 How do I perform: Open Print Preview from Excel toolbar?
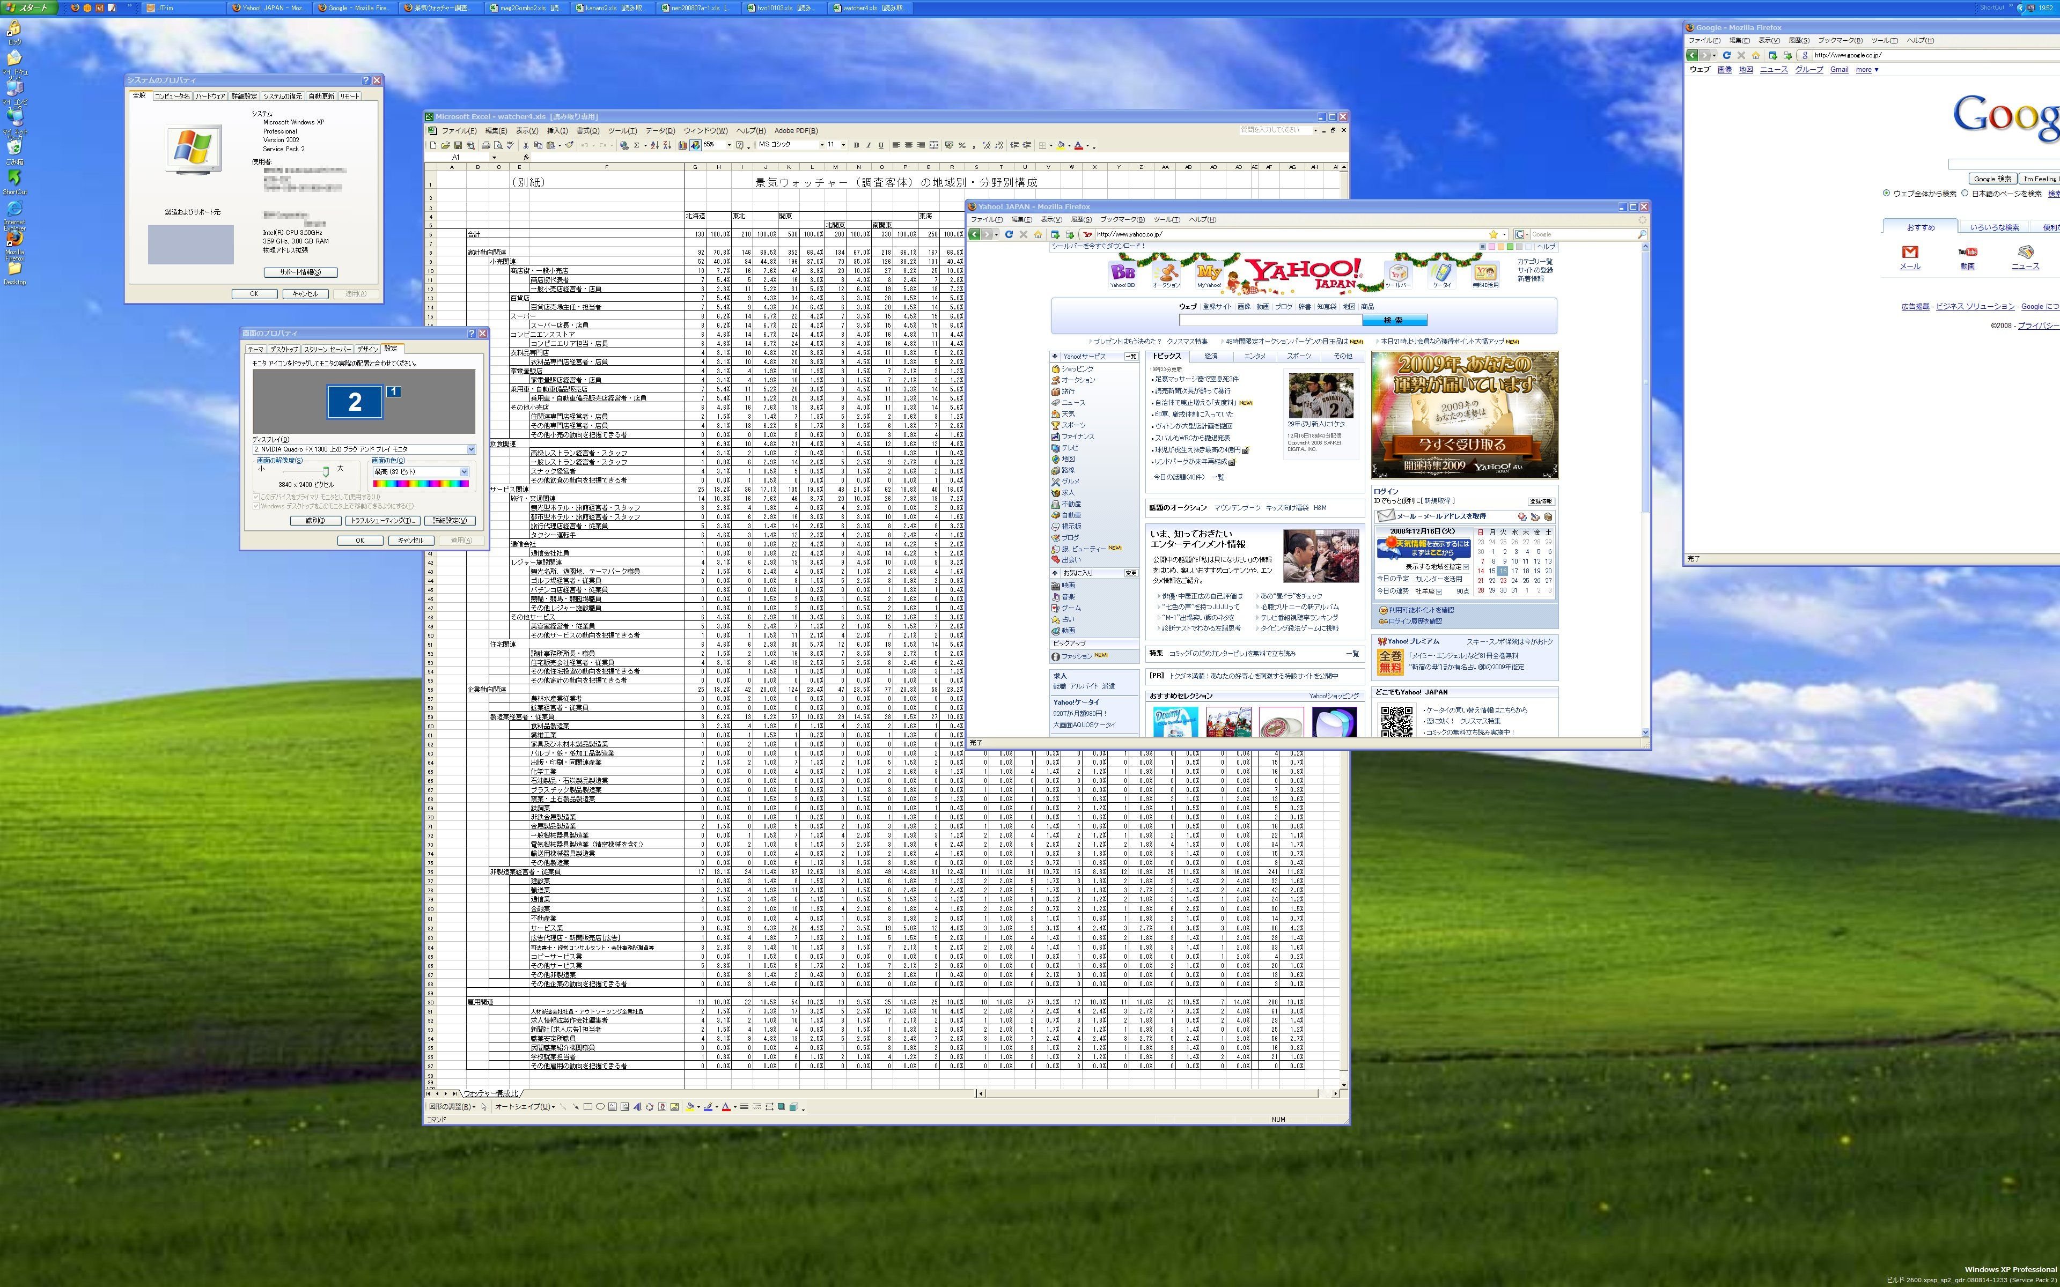(x=499, y=145)
